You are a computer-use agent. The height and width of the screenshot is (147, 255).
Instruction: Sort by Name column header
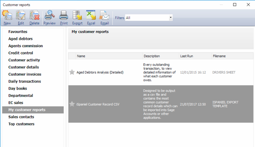pyautogui.click(x=109, y=56)
